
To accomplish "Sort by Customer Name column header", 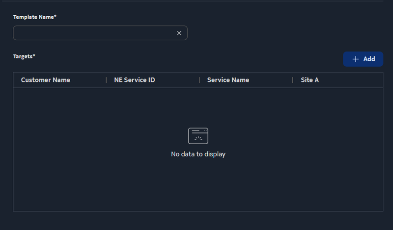I will [46, 80].
